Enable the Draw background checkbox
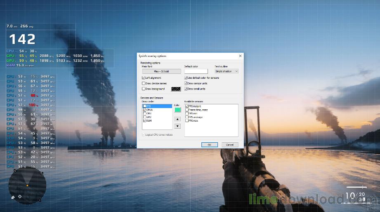This screenshot has width=380, height=212. [144, 89]
